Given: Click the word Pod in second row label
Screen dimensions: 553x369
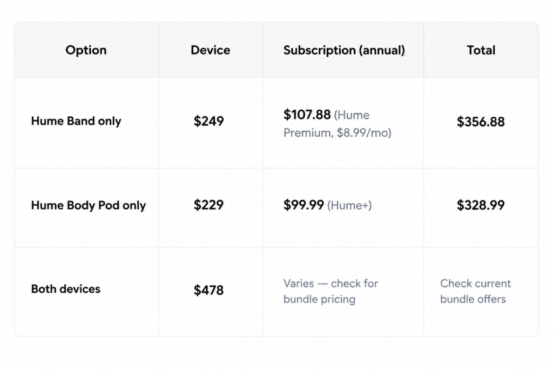Looking at the screenshot, I should (x=109, y=205).
